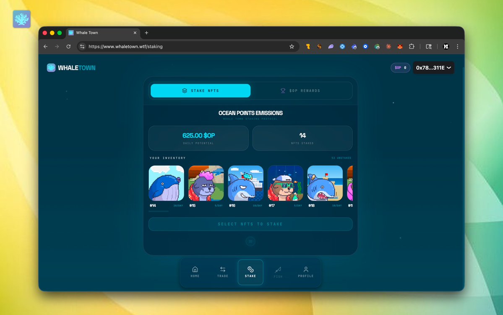This screenshot has width=503, height=315.
Task: Open the blue fish extension
Action: click(x=354, y=47)
